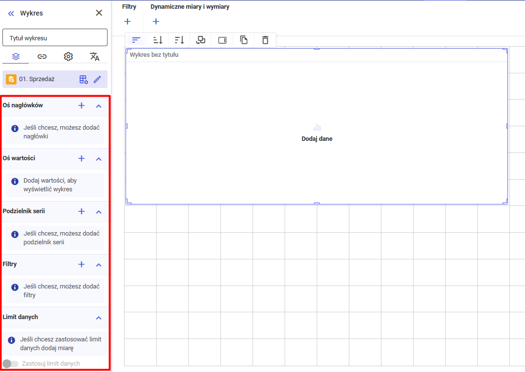Duplicate the chart using the copy icon

point(244,40)
